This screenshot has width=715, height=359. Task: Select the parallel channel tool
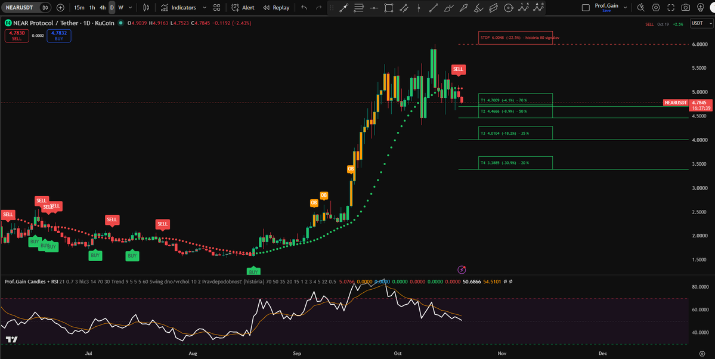(x=404, y=8)
